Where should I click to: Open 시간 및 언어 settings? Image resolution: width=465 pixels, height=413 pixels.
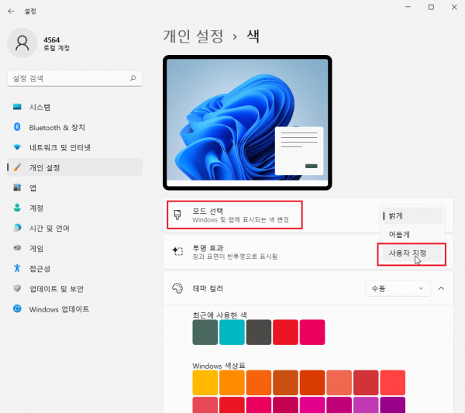74,228
